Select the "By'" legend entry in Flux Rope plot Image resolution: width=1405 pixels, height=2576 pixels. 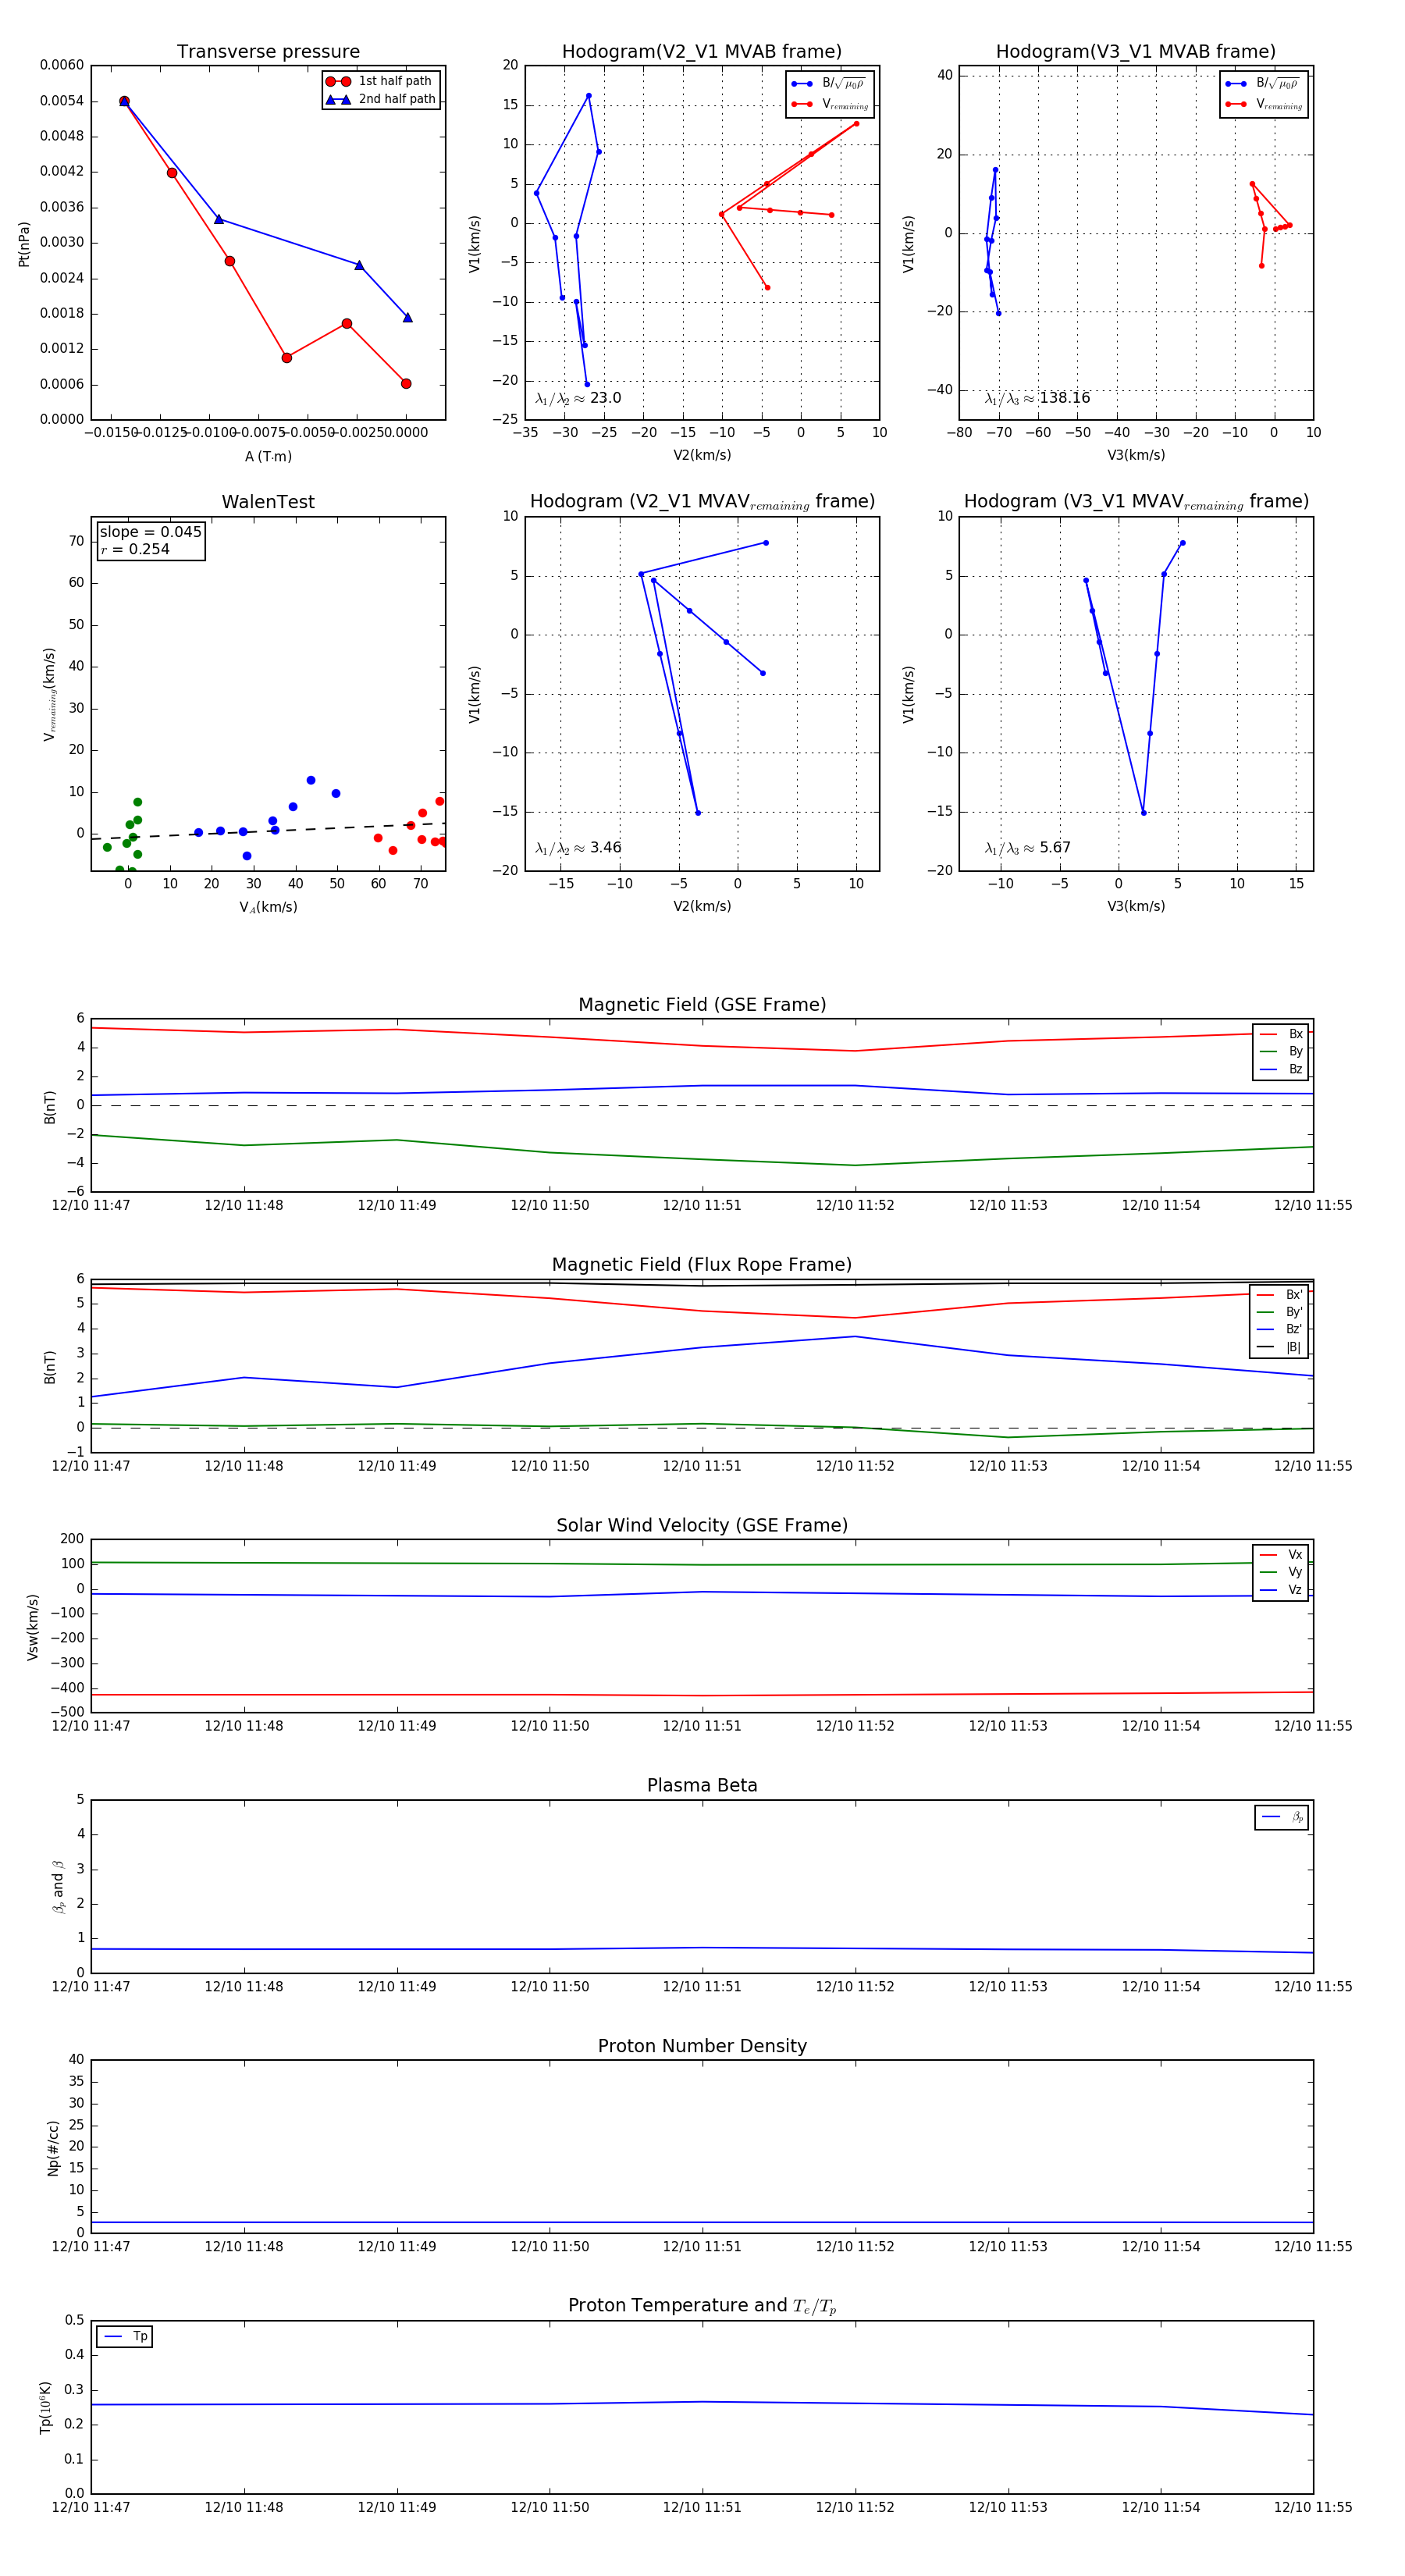coord(1280,1312)
